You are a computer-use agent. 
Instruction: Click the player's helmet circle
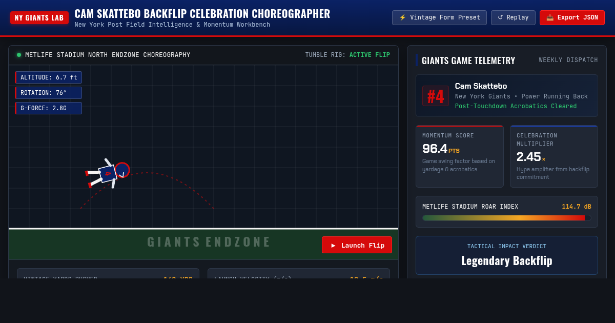pos(122,170)
